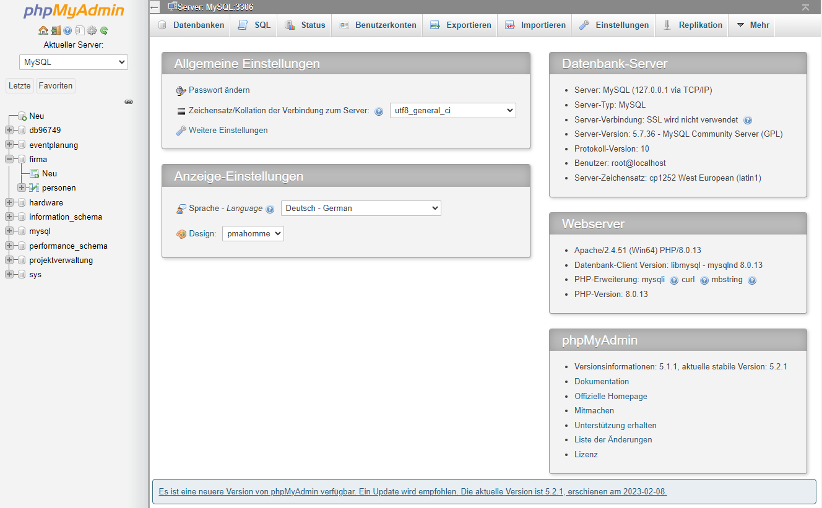The image size is (822, 508).
Task: Click the database icon beside hardware
Action: click(x=22, y=202)
